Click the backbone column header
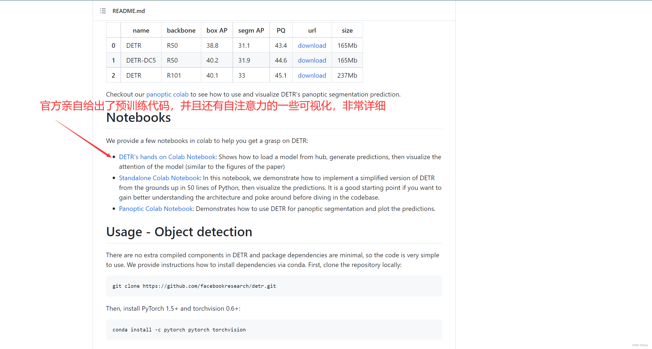The height and width of the screenshot is (349, 652). 181,30
